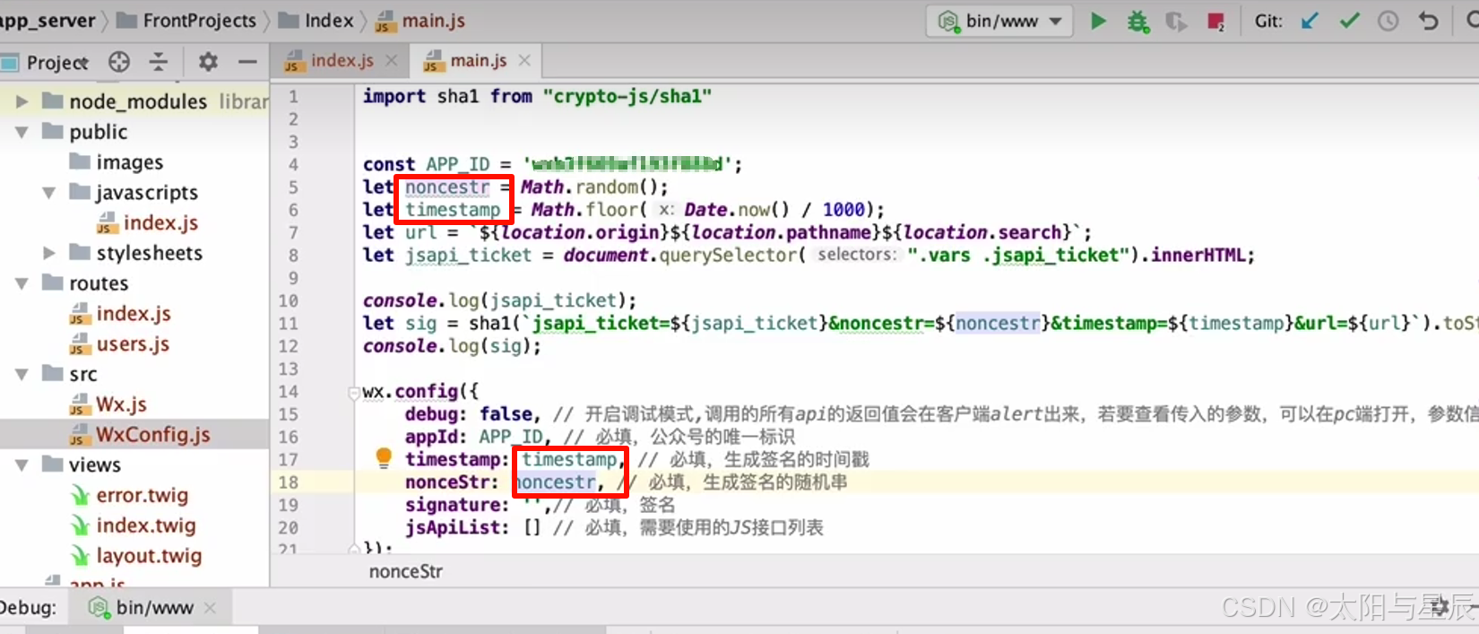1479x634 pixels.
Task: Hide the Project tool window
Action: [x=247, y=62]
